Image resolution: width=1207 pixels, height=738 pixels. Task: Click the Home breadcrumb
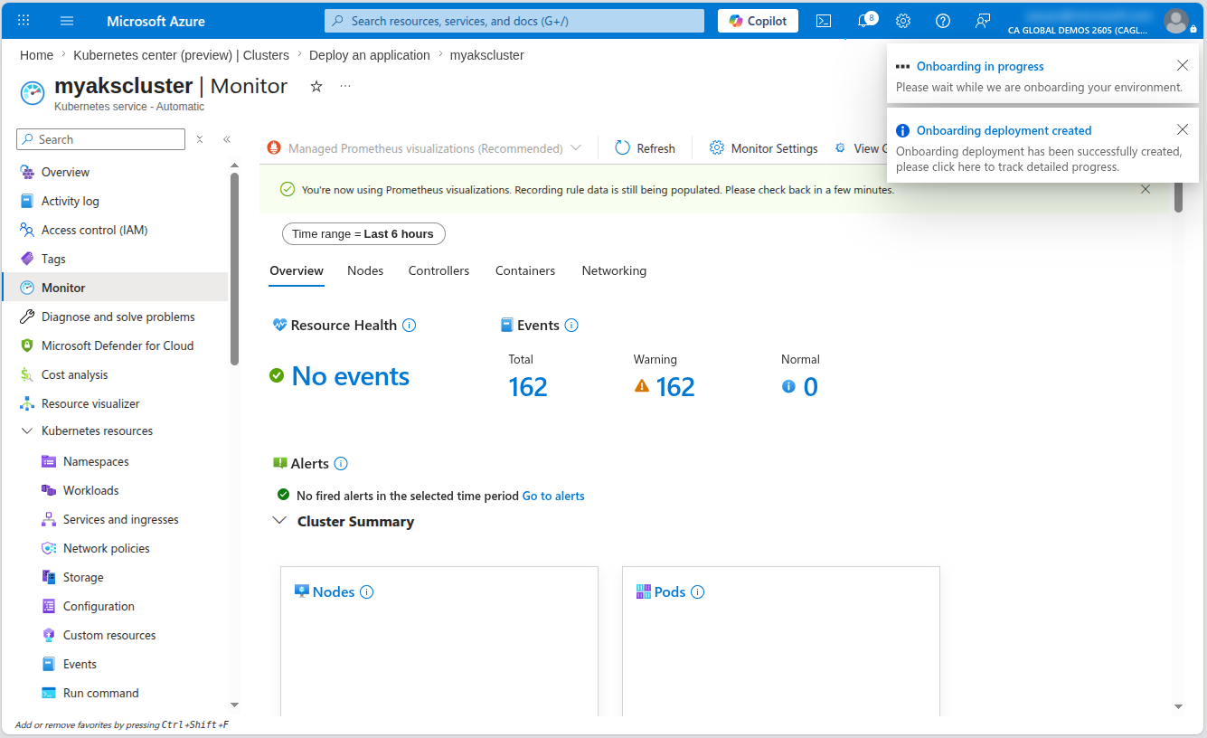(x=36, y=55)
